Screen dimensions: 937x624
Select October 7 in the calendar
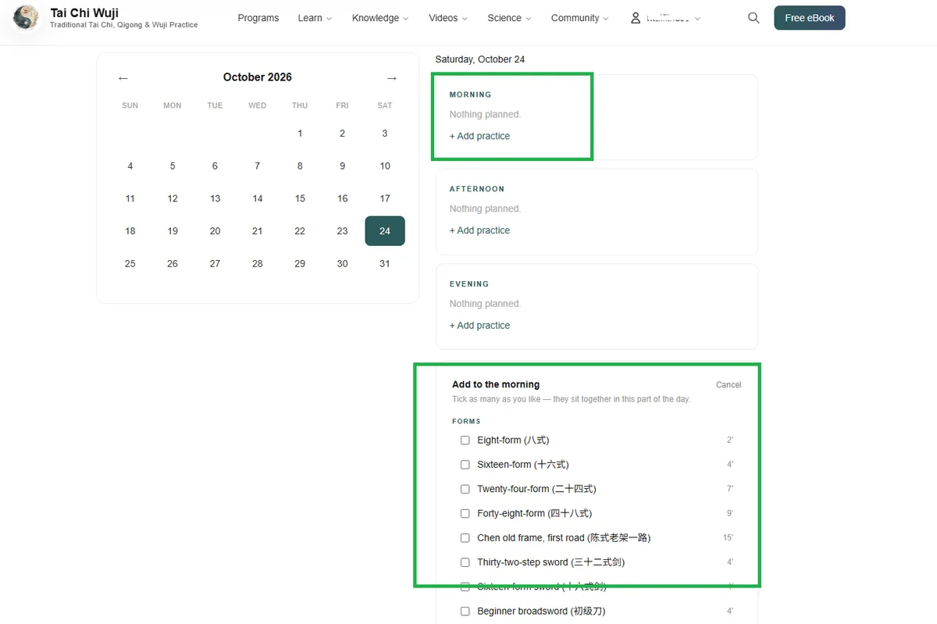coord(258,166)
